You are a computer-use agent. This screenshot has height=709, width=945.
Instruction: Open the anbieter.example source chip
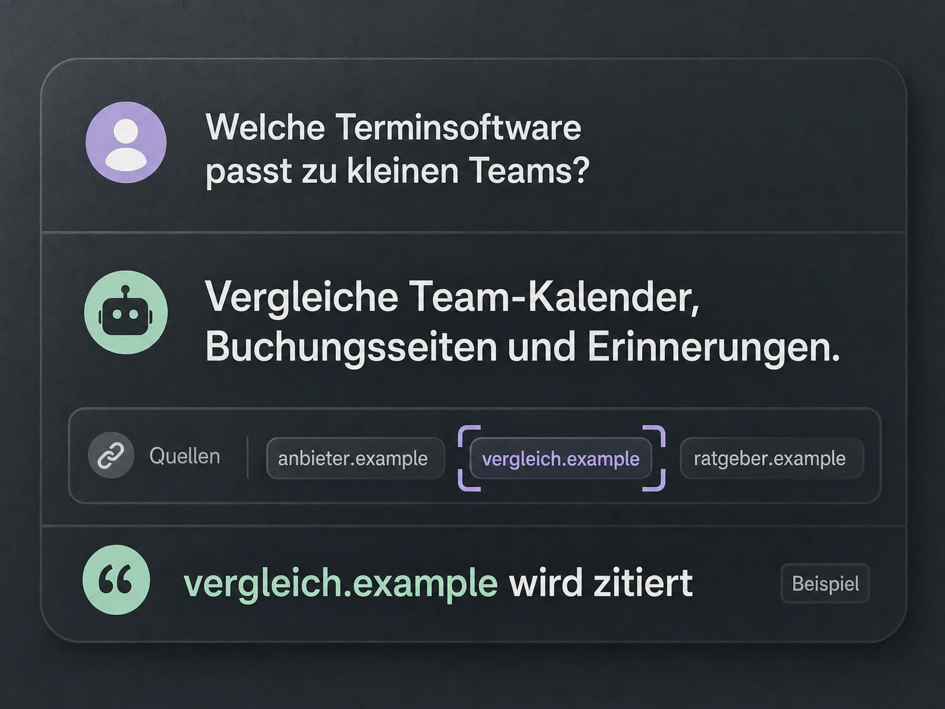(x=356, y=459)
